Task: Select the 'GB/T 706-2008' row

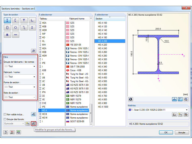Action: [64, 67]
